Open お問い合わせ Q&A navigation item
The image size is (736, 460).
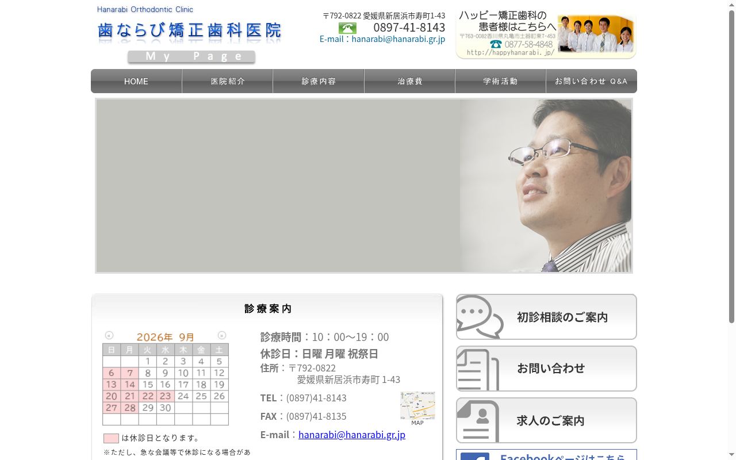point(592,81)
